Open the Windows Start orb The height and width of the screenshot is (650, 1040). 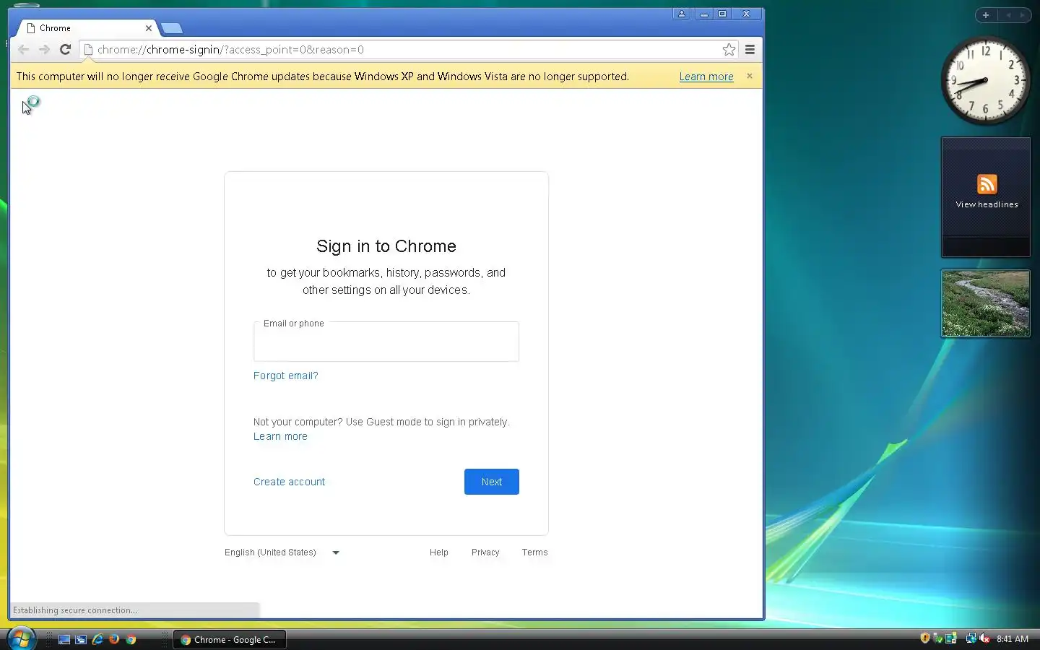click(x=21, y=638)
